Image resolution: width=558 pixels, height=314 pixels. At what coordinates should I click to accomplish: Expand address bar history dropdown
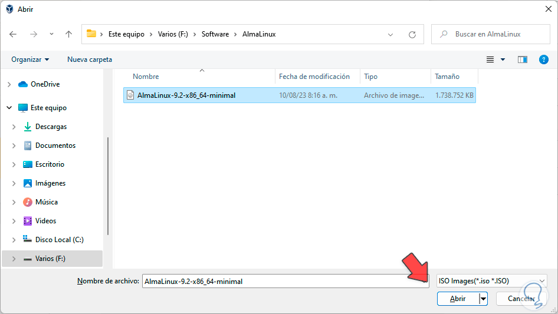coord(390,35)
